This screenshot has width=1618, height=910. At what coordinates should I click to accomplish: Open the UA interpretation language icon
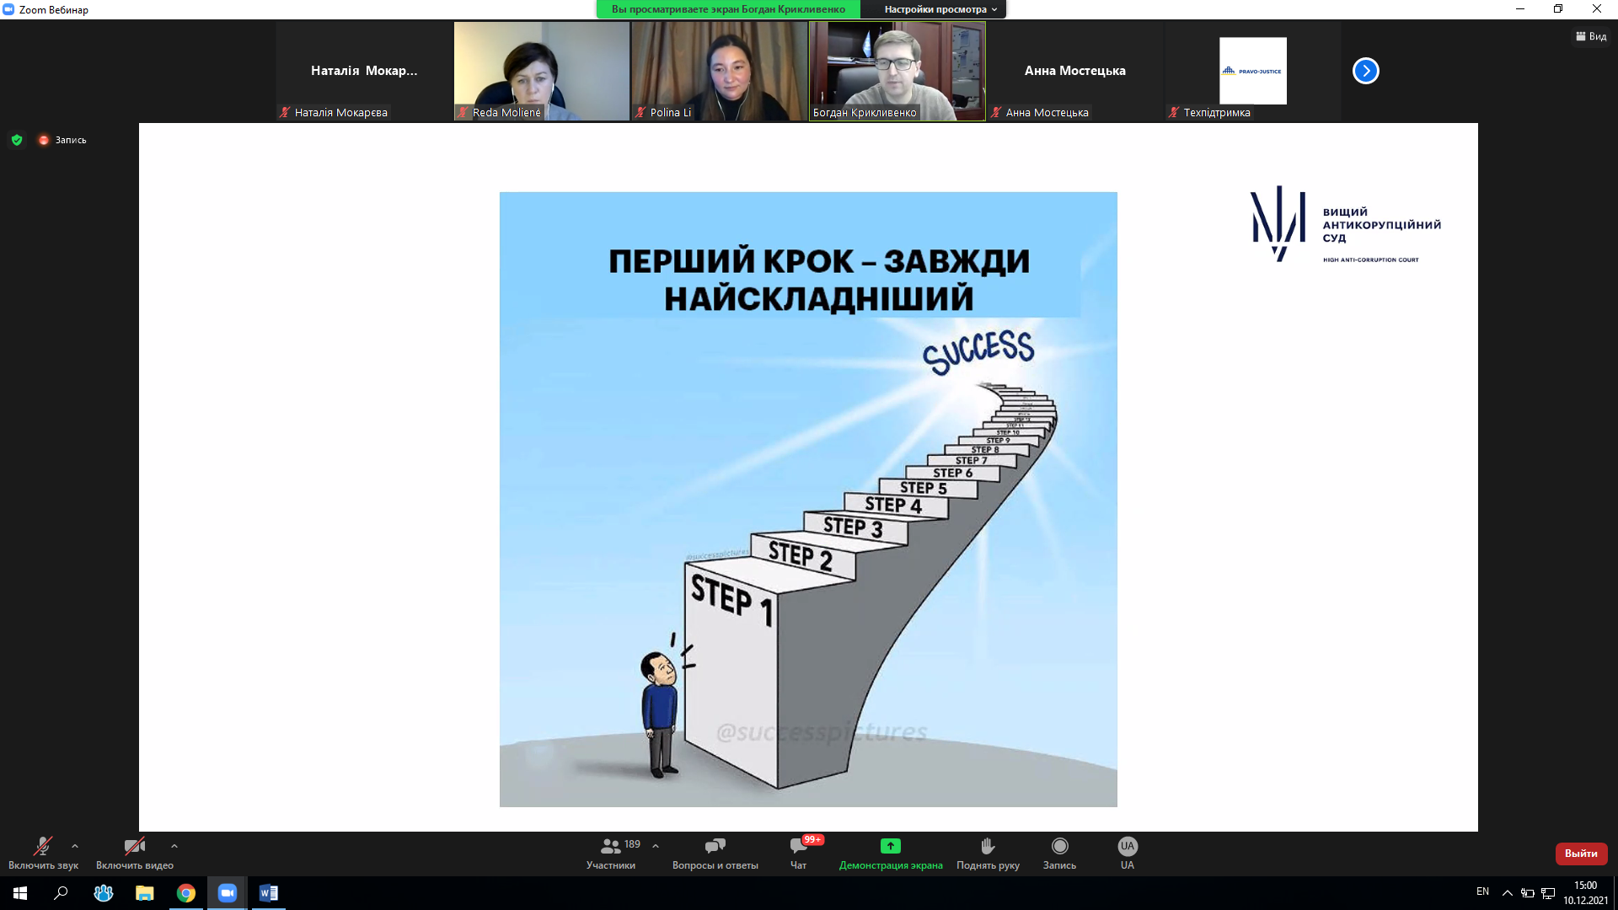(1127, 846)
